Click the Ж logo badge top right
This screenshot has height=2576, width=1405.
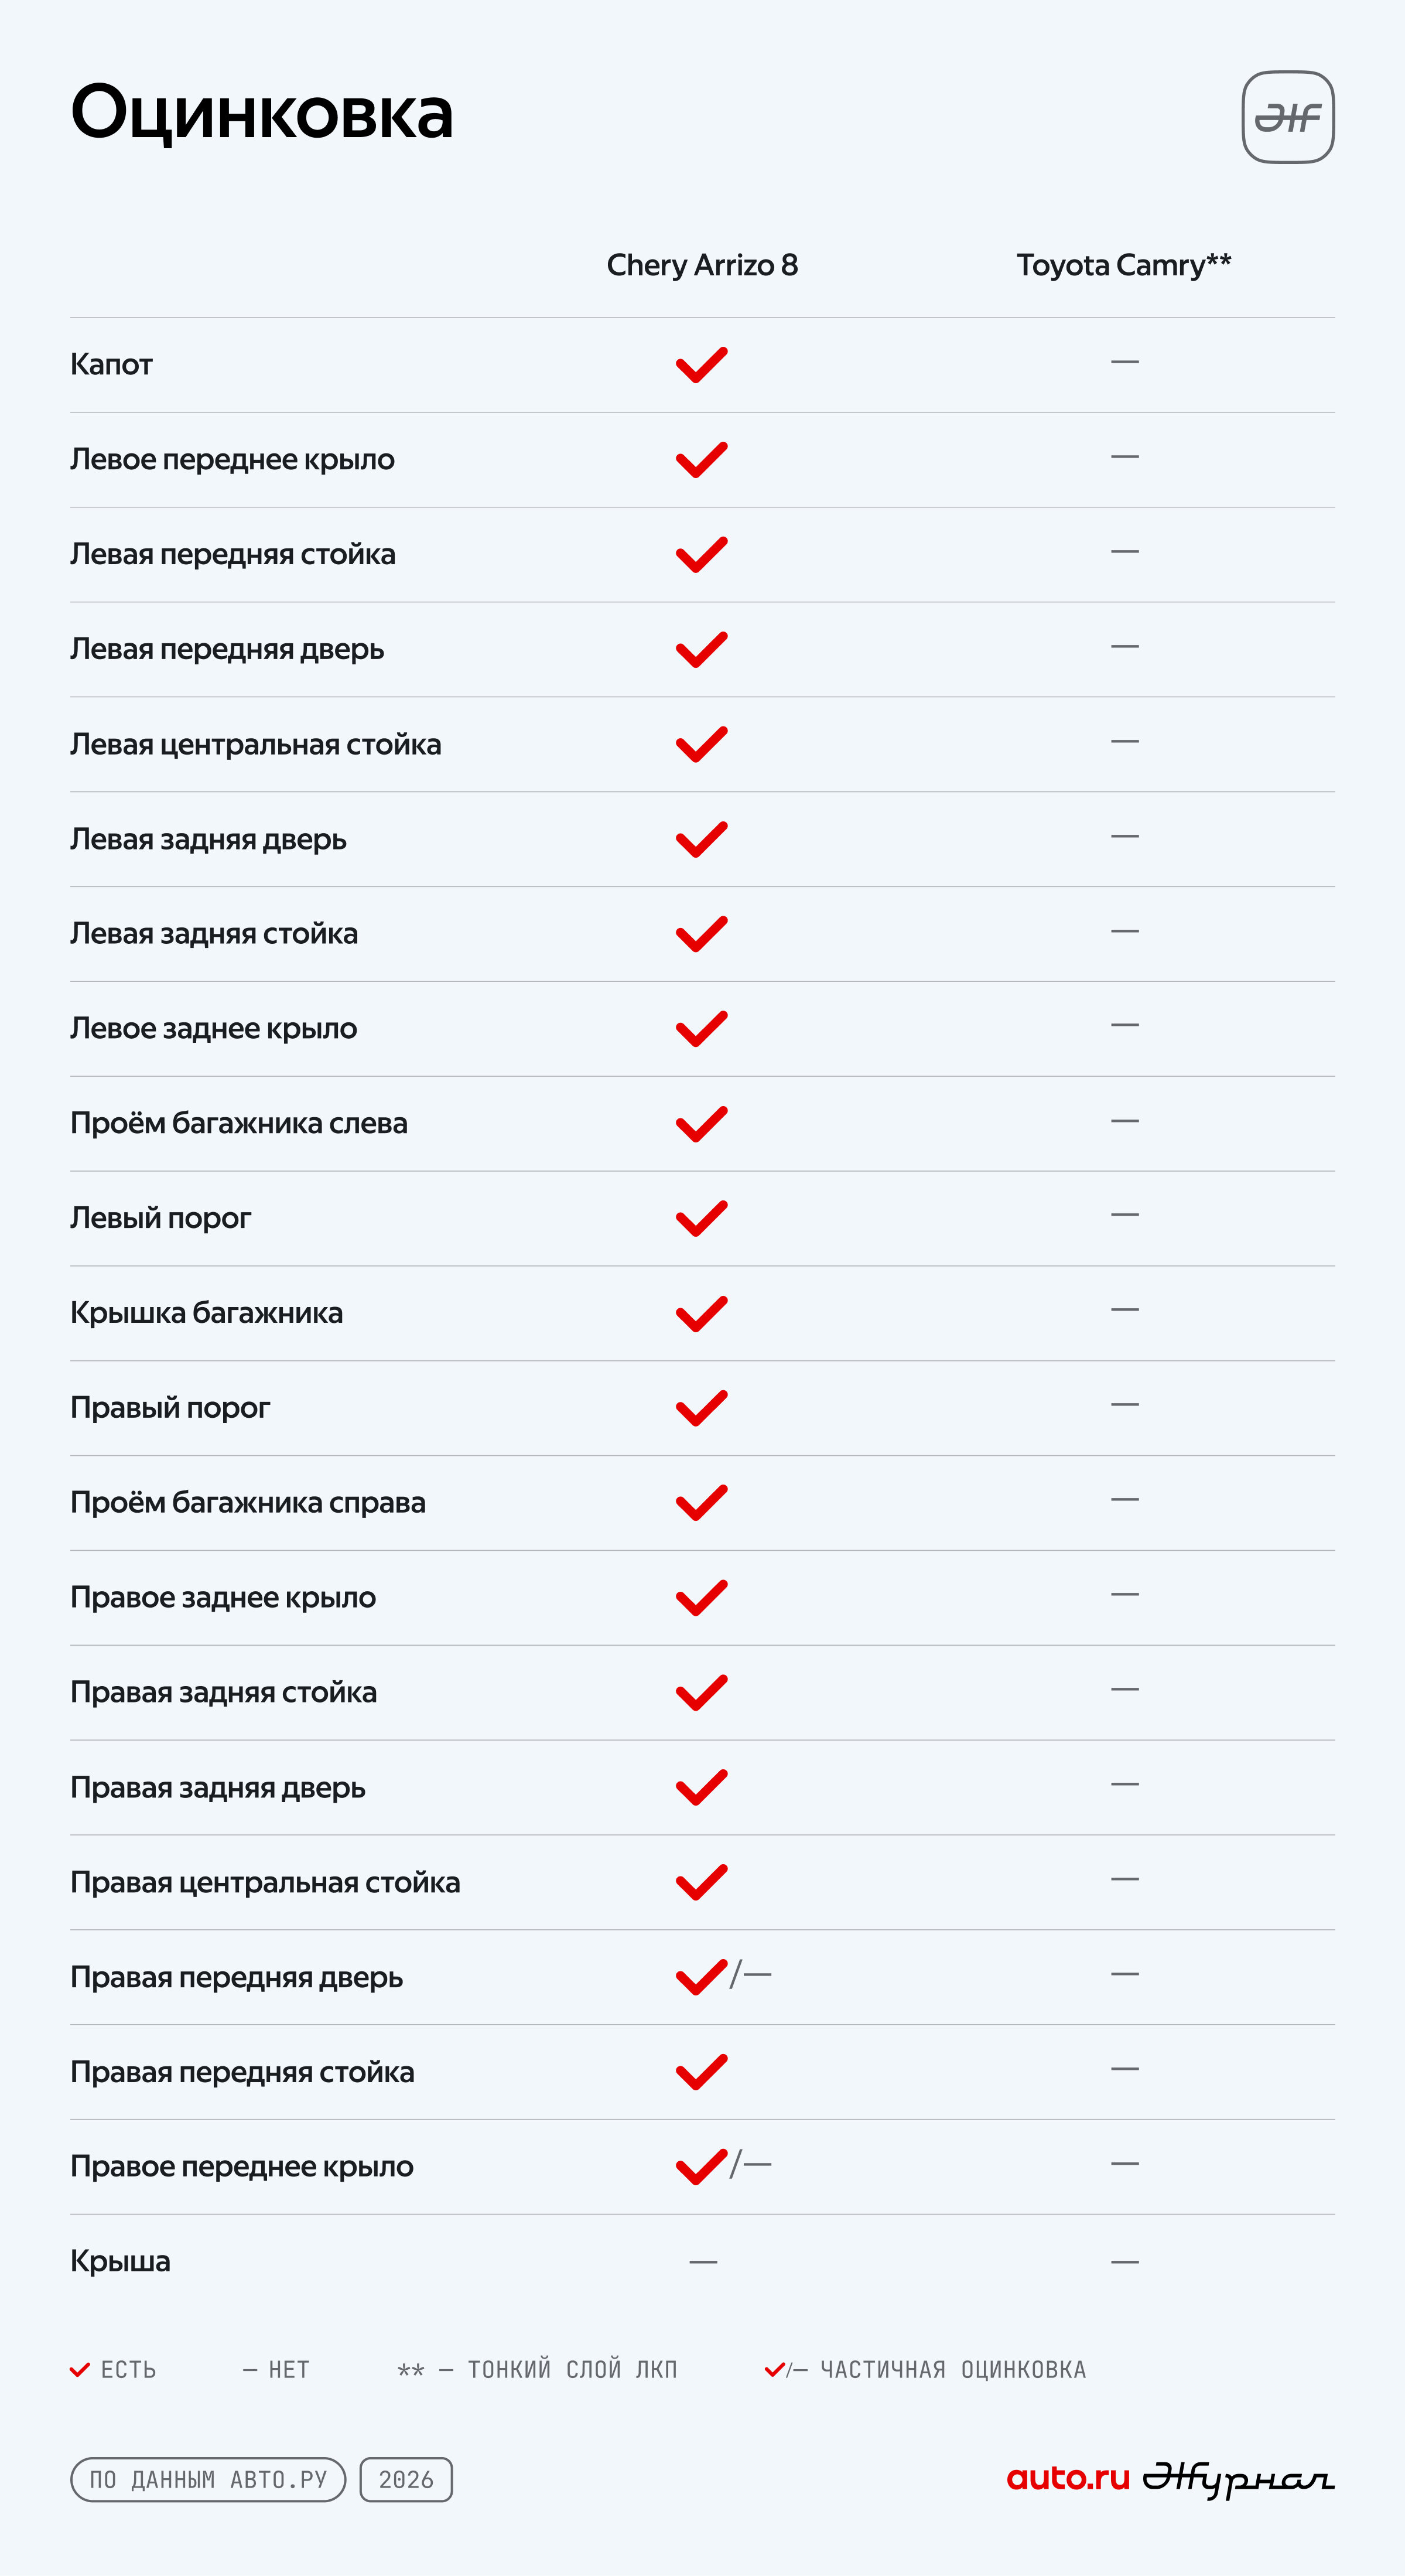tap(1288, 117)
